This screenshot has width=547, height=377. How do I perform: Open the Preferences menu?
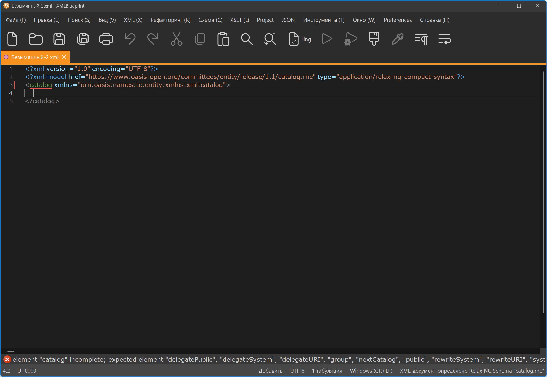coord(398,20)
